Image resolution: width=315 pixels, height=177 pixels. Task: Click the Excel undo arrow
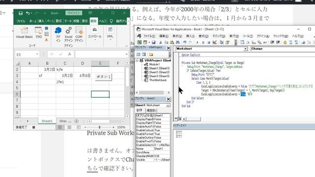point(28,13)
